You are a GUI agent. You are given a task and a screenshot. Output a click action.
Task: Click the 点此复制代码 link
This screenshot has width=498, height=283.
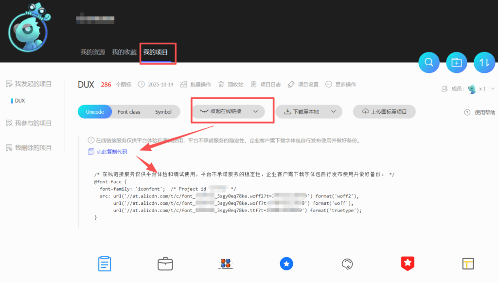(111, 152)
